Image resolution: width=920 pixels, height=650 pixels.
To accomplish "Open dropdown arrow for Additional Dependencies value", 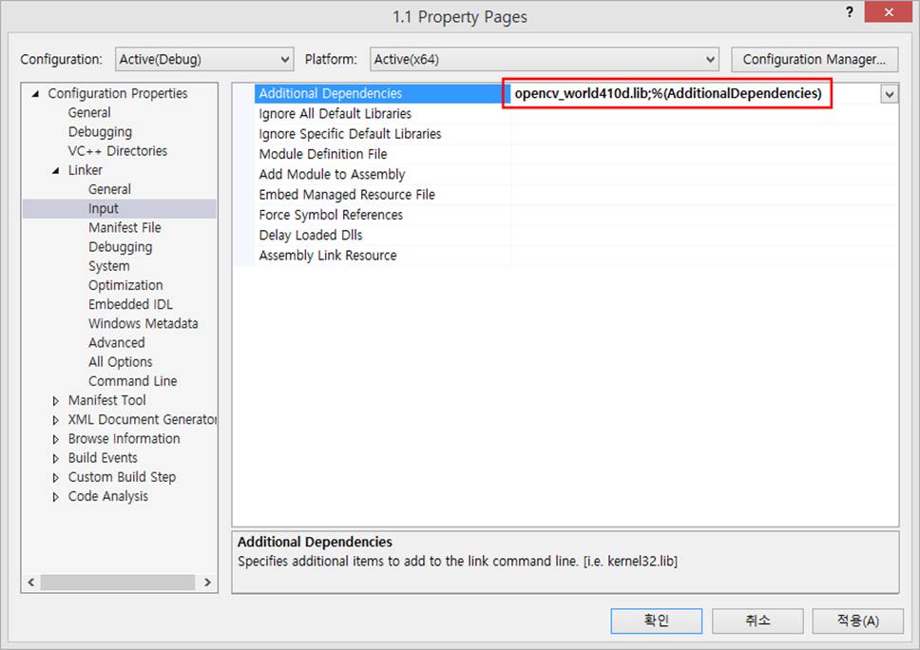I will coord(889,94).
